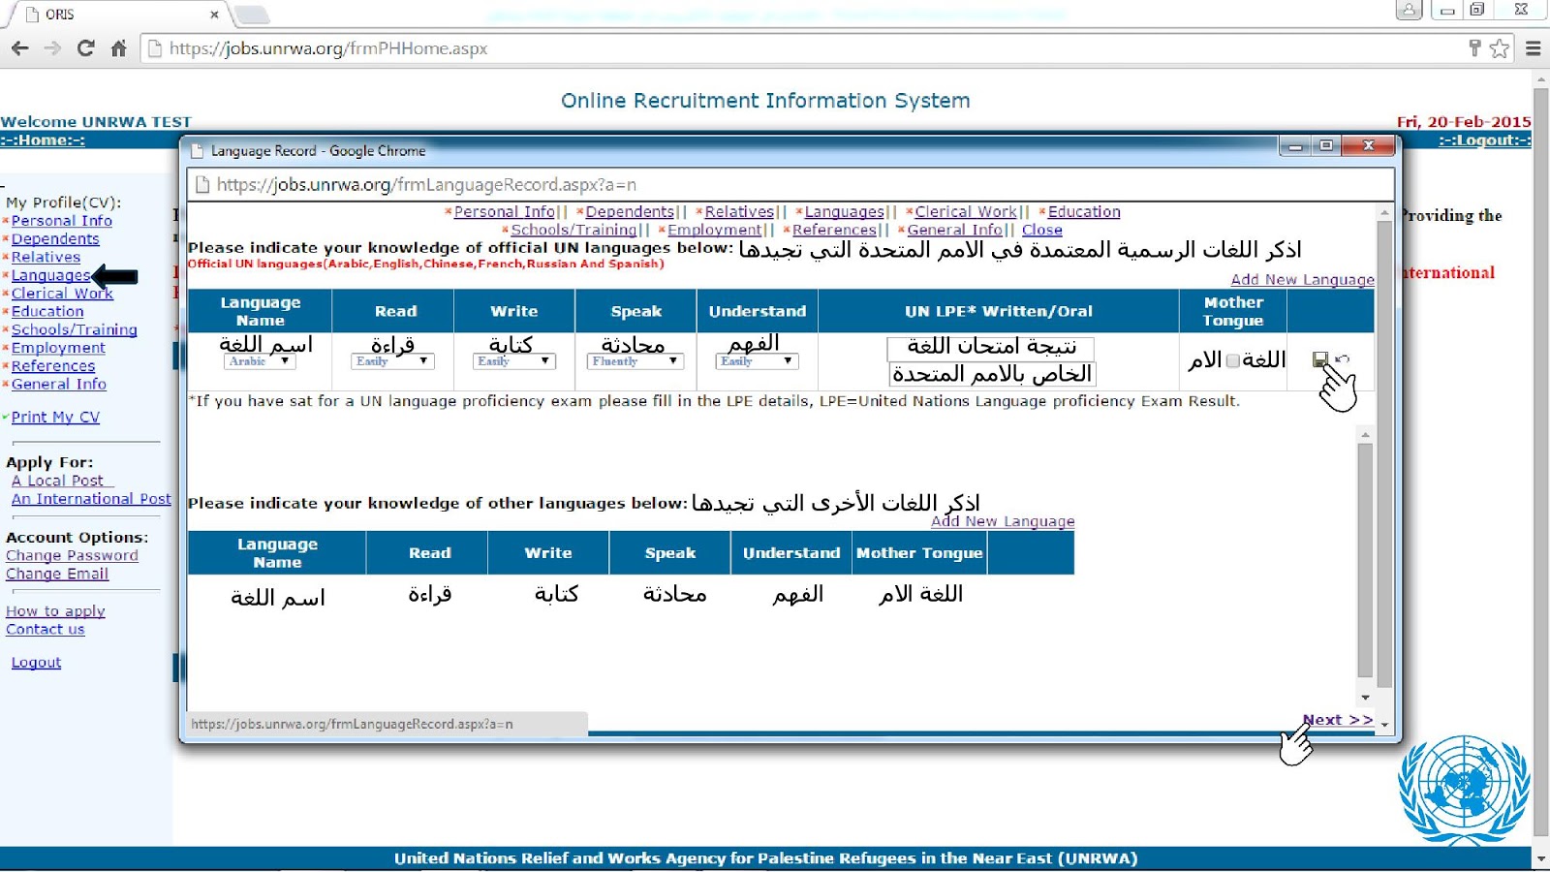Apply for An International Post
The width and height of the screenshot is (1550, 872).
coord(91,499)
